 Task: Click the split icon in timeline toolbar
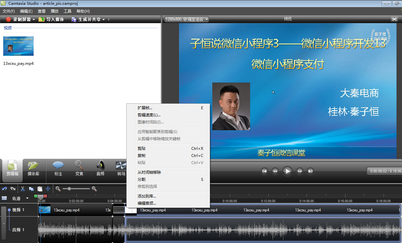(48, 189)
